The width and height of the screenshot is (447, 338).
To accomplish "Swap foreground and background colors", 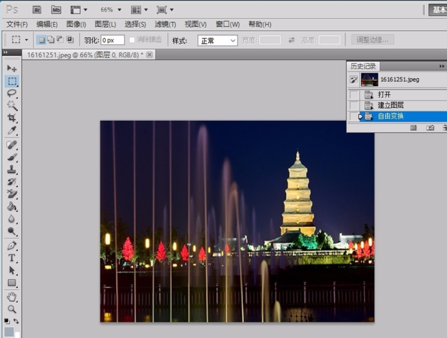I will 16,321.
